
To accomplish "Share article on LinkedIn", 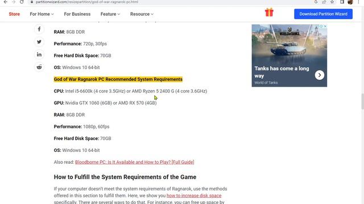I will 39,54.
